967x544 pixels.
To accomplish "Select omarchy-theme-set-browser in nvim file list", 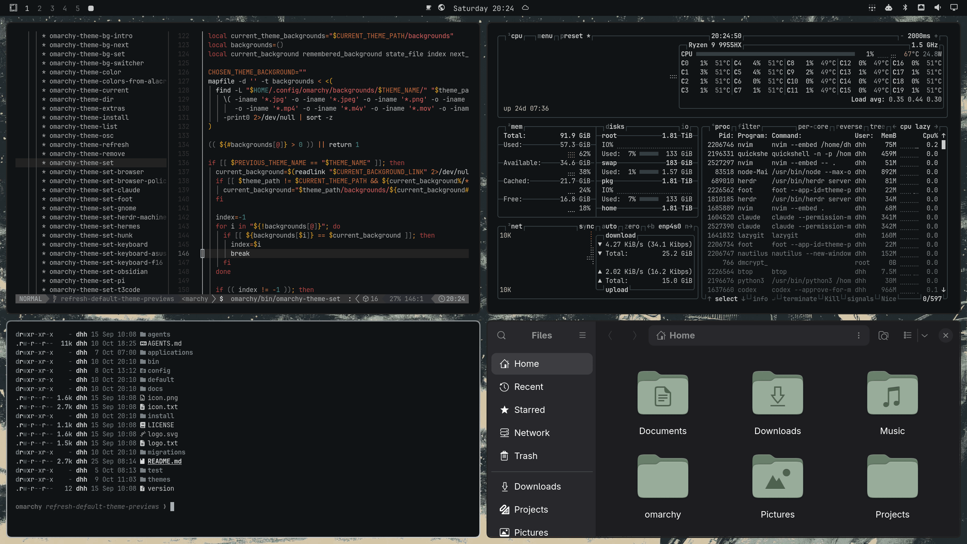I will [96, 172].
